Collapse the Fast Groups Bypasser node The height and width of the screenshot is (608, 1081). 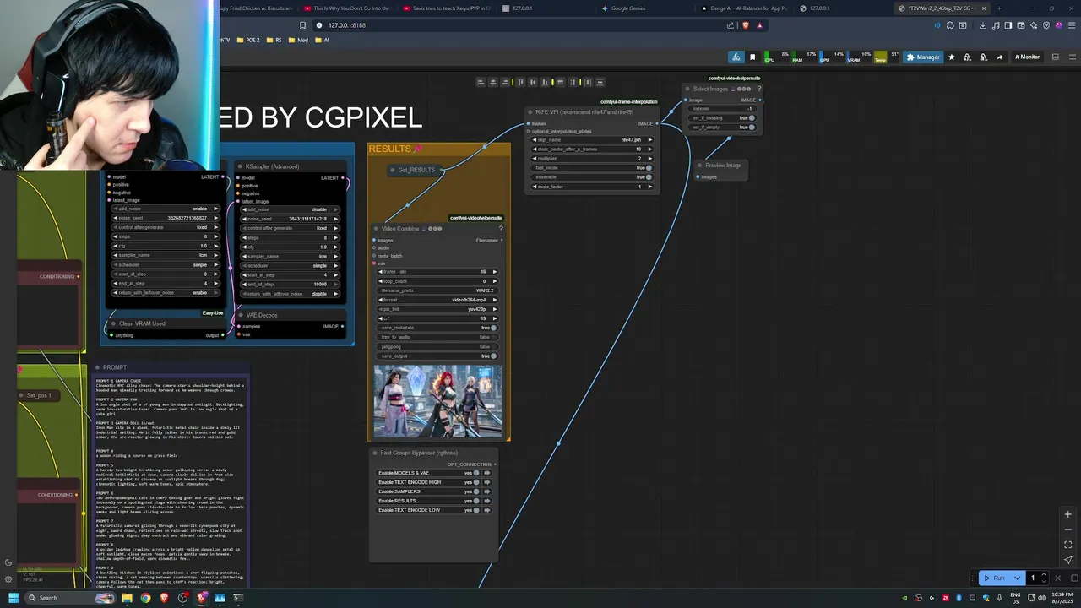click(375, 453)
